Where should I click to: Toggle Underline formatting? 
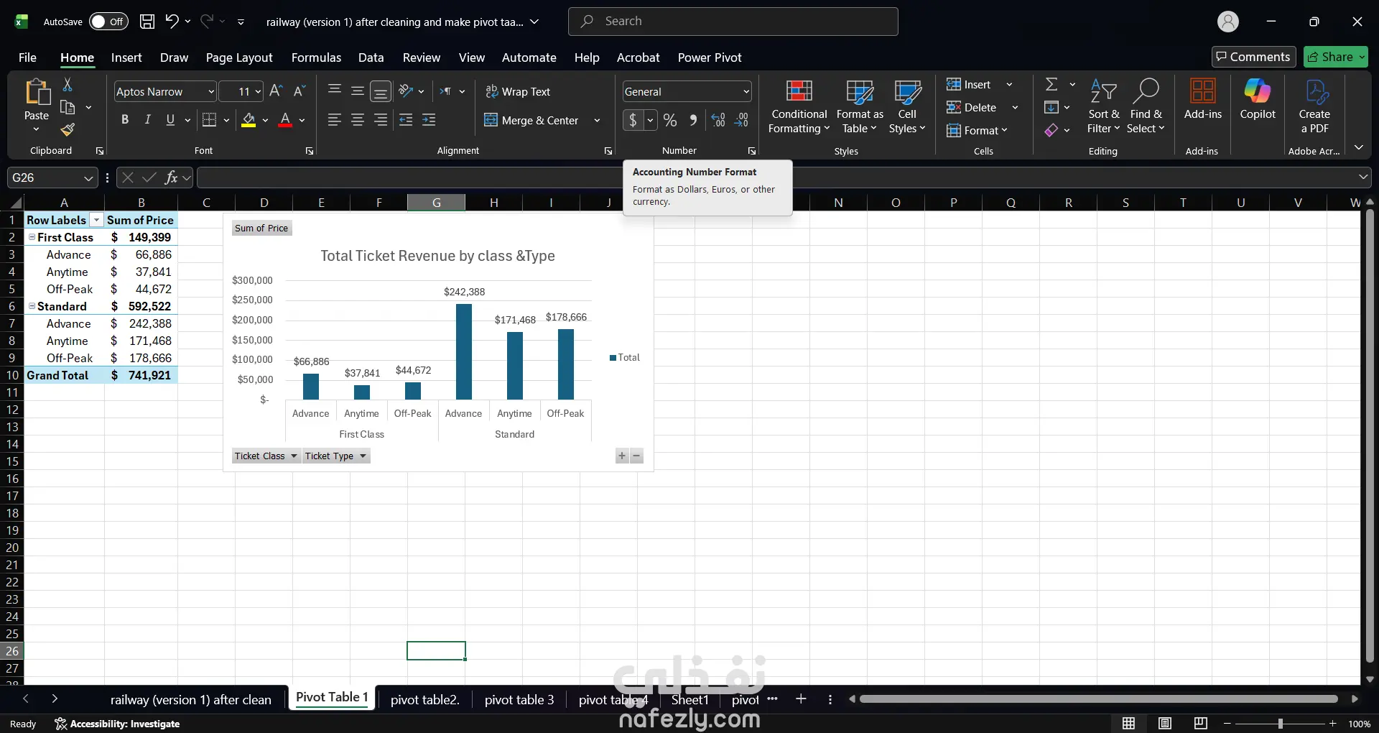coord(170,120)
